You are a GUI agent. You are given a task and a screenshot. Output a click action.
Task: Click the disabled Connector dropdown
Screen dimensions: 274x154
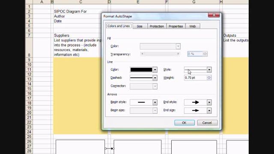pos(143,86)
